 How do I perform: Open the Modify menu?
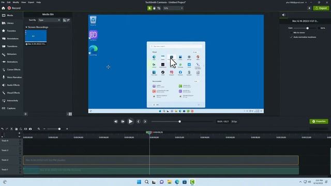[x=16, y=2]
